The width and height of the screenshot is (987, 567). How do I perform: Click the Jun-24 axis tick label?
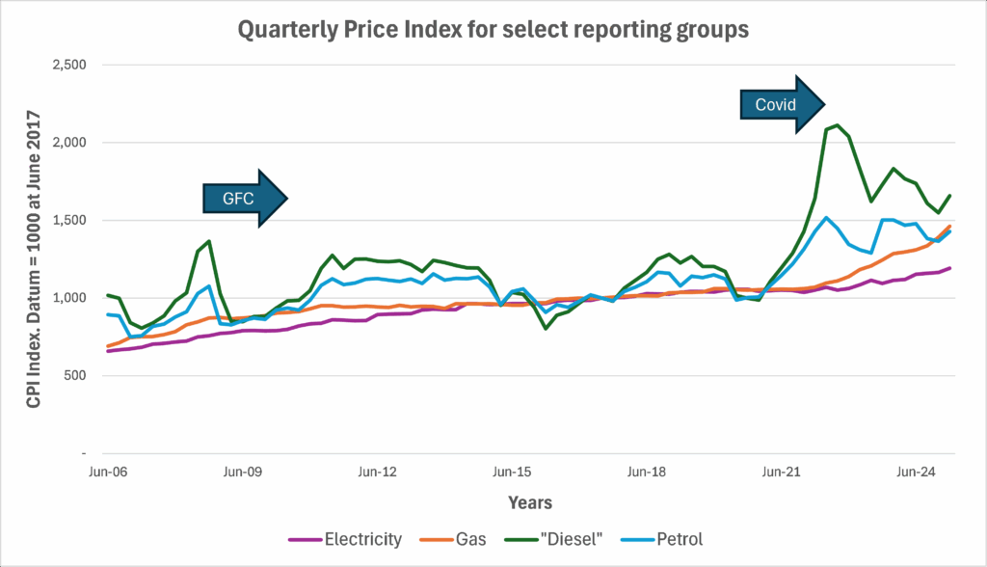pos(914,472)
